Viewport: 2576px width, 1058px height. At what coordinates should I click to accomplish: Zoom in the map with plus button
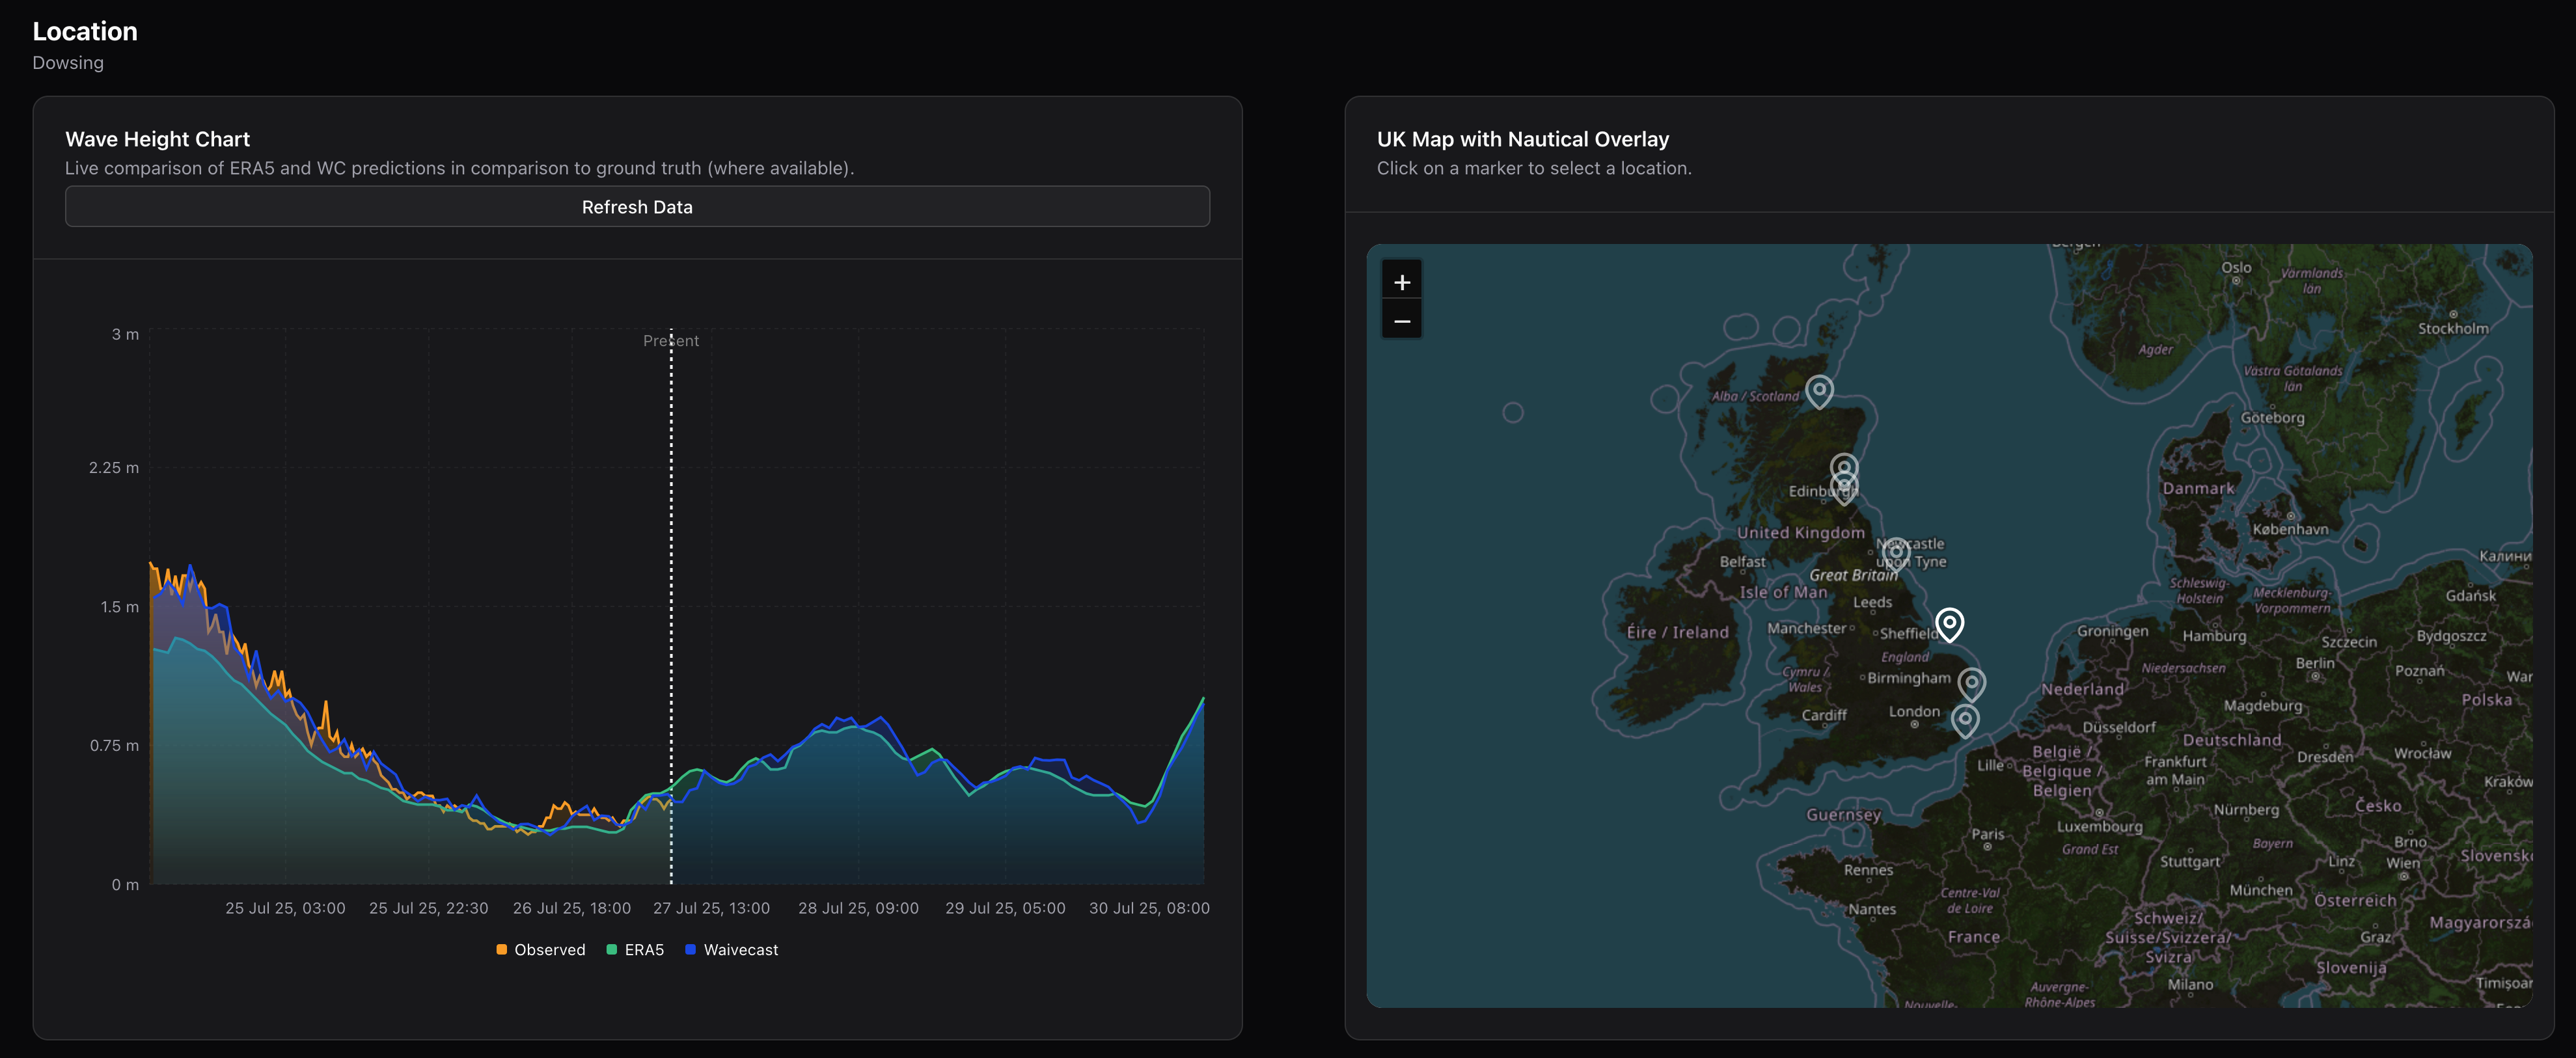coord(1402,282)
